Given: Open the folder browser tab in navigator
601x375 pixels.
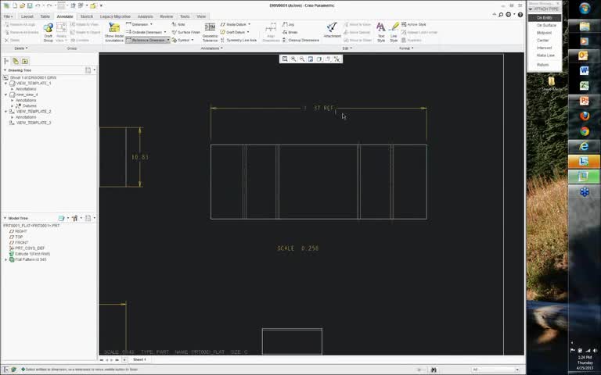Looking at the screenshot, I should (x=25, y=61).
